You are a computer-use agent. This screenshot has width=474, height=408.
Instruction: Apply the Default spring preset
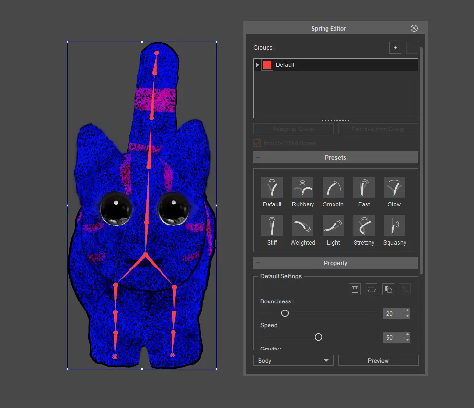click(272, 187)
